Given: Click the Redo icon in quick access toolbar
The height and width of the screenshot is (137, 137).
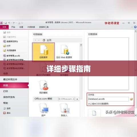Looking at the screenshot, I should point(14,23).
